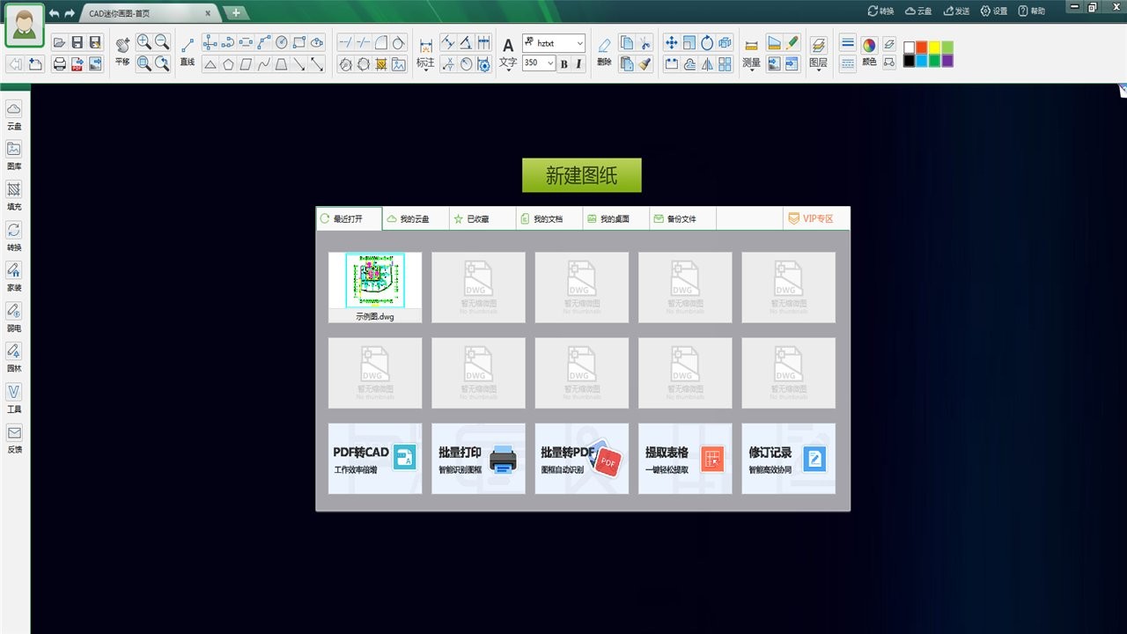Click the print icon in toolbar
This screenshot has width=1127, height=634.
coord(59,63)
